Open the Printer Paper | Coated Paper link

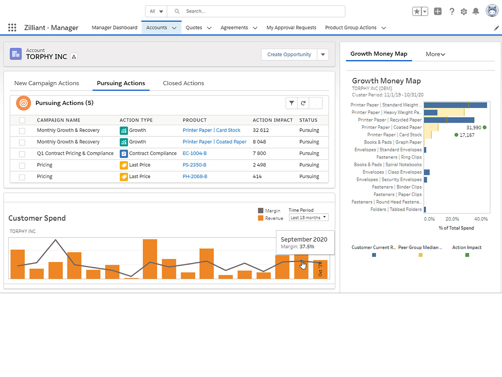click(x=215, y=142)
